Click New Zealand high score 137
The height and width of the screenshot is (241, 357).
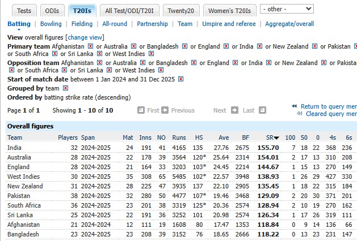[198, 186]
